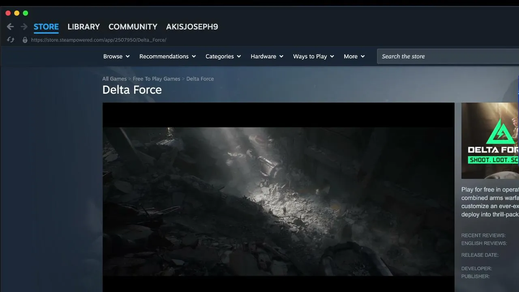Click the Delta Force trailer video
The image size is (519, 292).
tap(279, 197)
